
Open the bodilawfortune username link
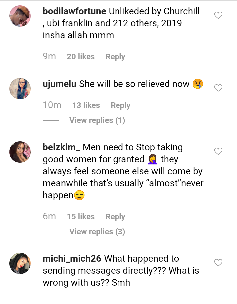pyautogui.click(x=74, y=11)
